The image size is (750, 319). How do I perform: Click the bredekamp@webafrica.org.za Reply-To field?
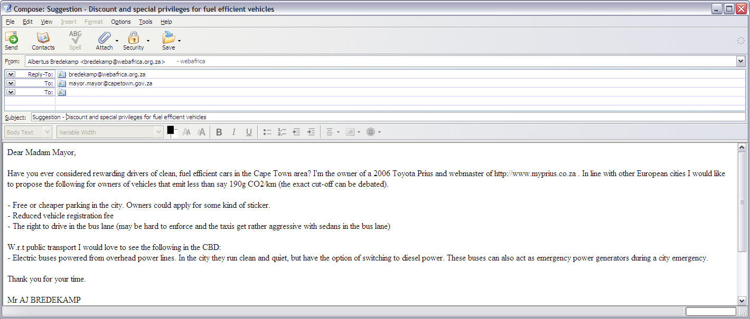(400, 74)
